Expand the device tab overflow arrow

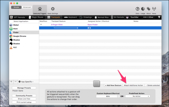159,17
